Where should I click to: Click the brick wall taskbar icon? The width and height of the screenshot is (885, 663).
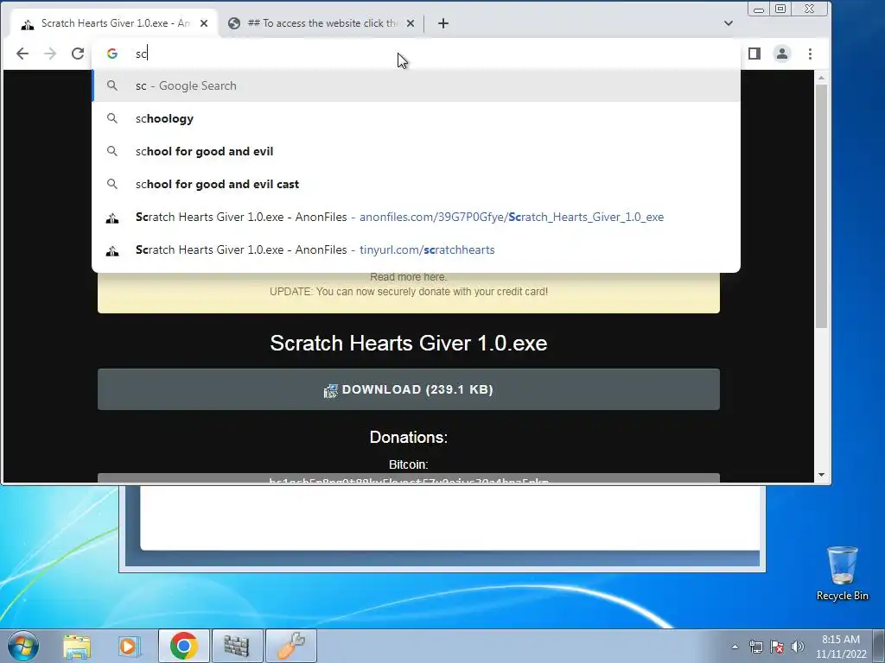[x=237, y=646]
